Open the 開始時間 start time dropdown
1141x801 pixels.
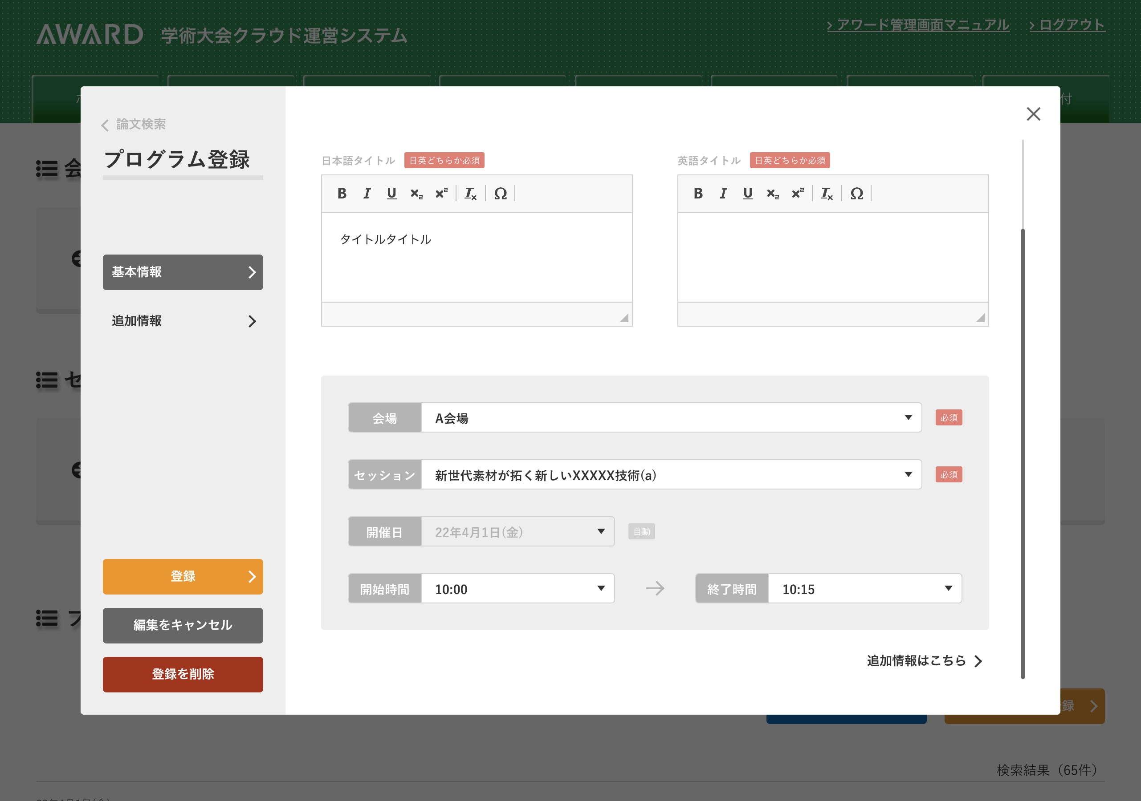tap(518, 589)
